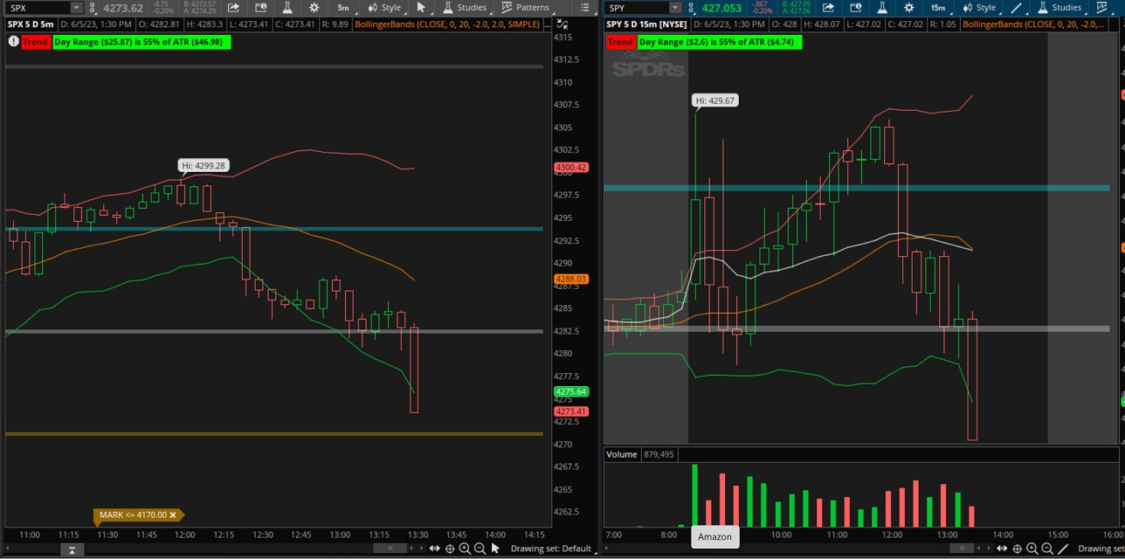This screenshot has width=1125, height=559.
Task: Click the SPX 4273.62 last price readout
Action: (x=123, y=8)
